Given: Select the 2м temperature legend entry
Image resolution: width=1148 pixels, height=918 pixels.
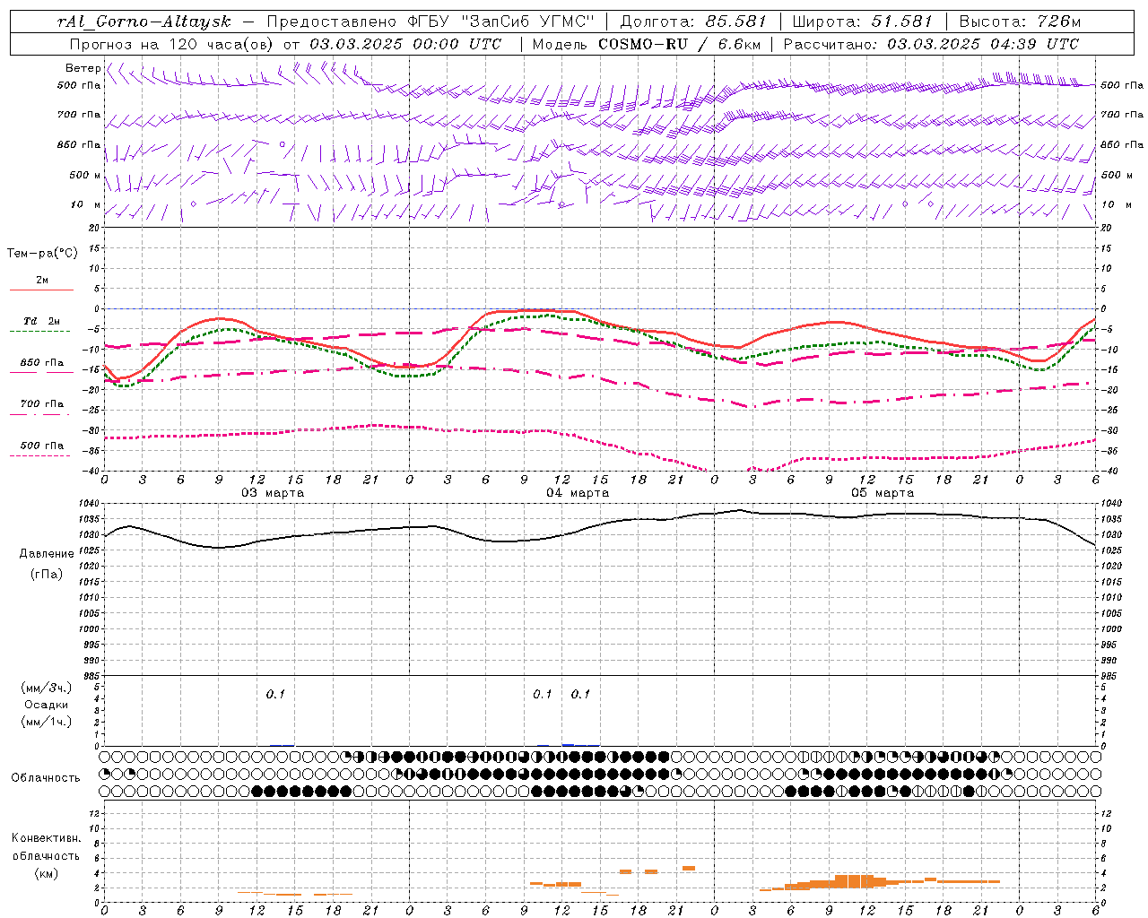Looking at the screenshot, I should [42, 280].
